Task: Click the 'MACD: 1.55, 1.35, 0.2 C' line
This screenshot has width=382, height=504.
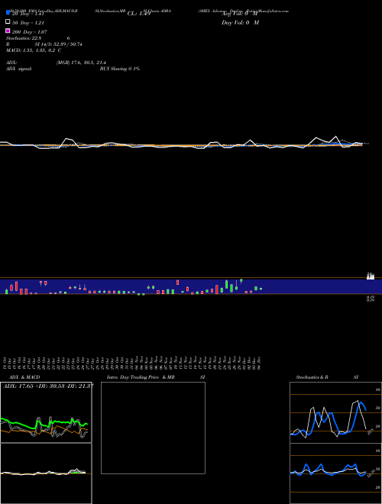Action: pyautogui.click(x=34, y=50)
